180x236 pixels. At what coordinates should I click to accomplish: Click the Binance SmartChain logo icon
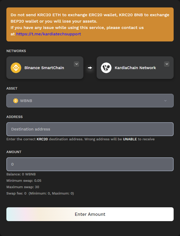point(16,68)
